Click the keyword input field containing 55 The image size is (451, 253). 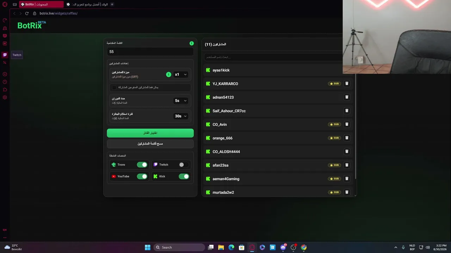[x=150, y=52]
